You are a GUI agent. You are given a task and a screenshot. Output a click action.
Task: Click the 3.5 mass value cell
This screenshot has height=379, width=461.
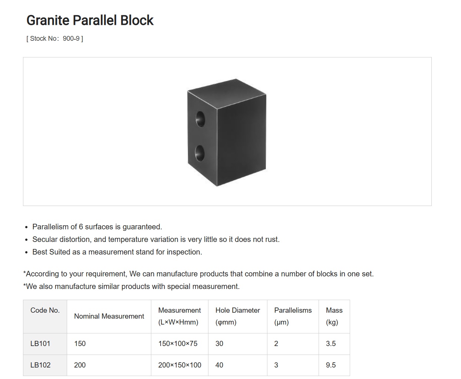click(x=334, y=344)
